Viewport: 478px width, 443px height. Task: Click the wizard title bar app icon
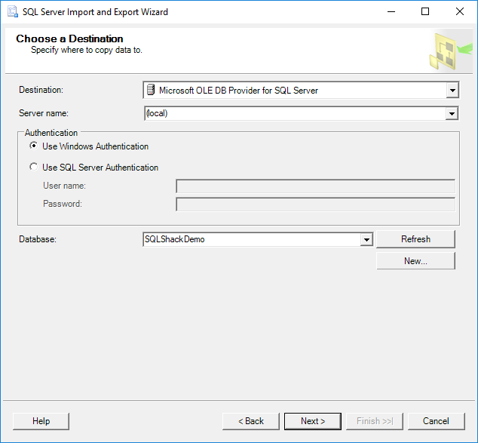(13, 12)
